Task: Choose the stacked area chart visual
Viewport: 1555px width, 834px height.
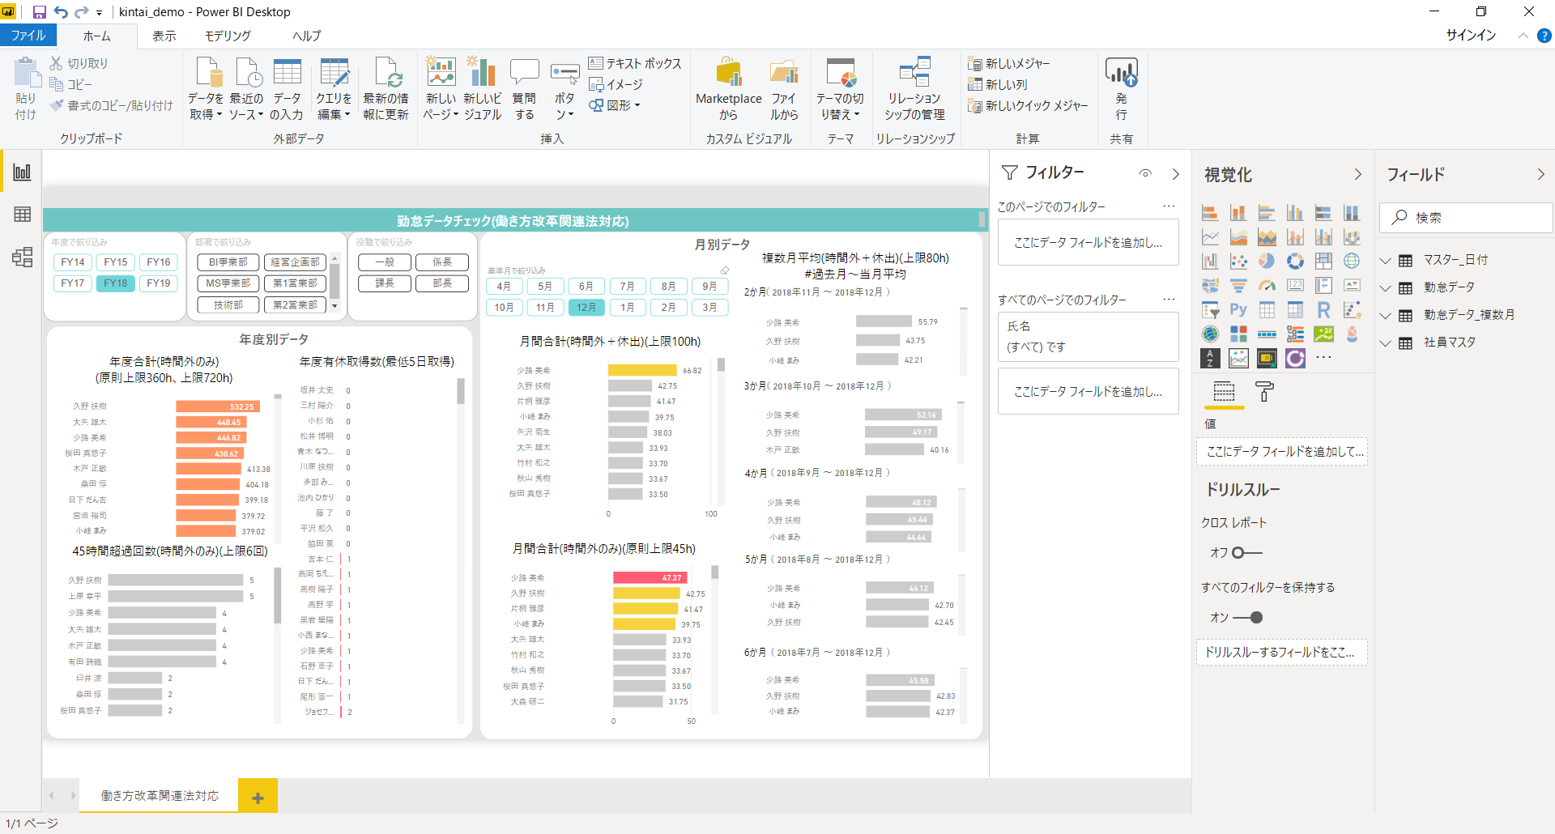Action: 1267,237
